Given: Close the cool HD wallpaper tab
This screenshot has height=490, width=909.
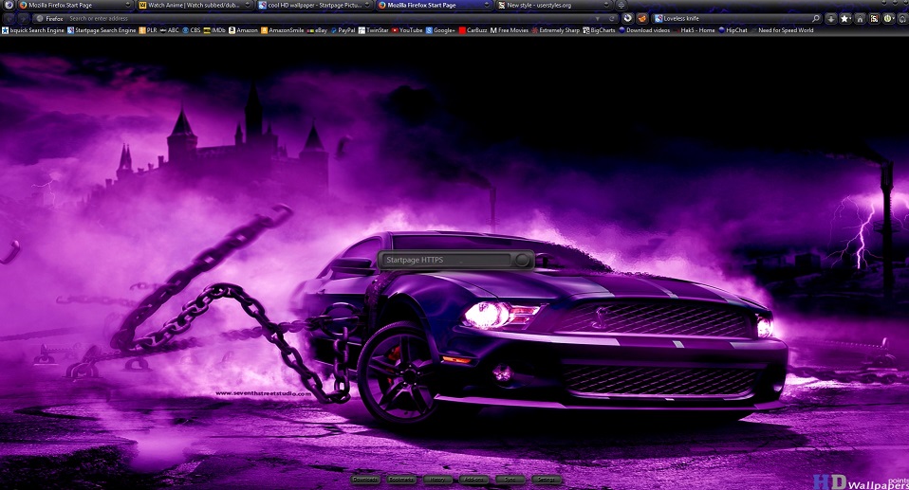Looking at the screenshot, I should coord(367,6).
